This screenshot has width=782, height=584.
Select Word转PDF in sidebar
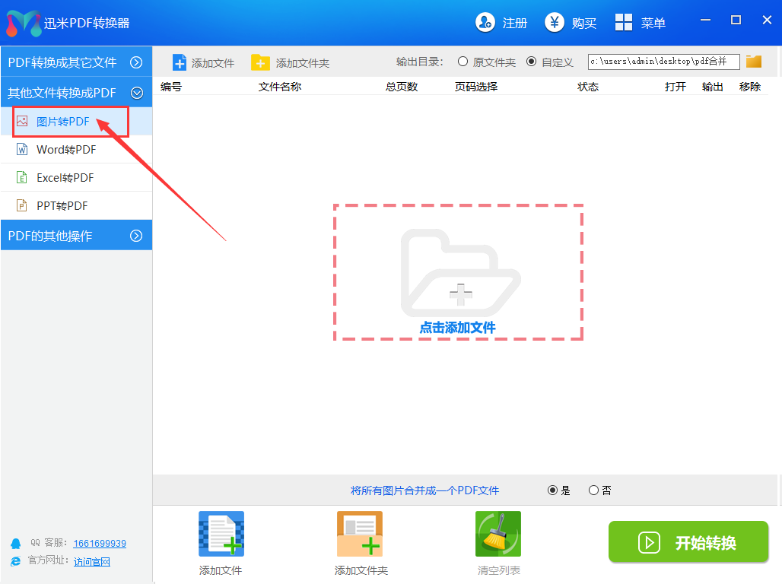click(66, 150)
